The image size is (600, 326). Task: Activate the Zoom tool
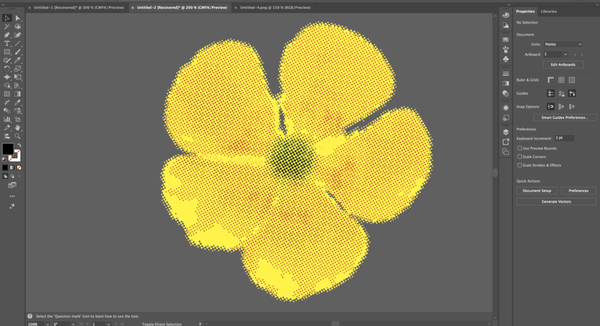pyautogui.click(x=18, y=136)
